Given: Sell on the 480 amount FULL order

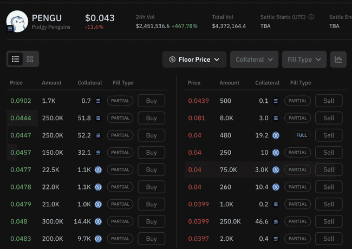Looking at the screenshot, I should tap(329, 135).
